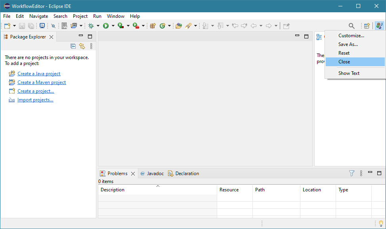
Task: Click the Problems view filter icon
Action: point(352,173)
